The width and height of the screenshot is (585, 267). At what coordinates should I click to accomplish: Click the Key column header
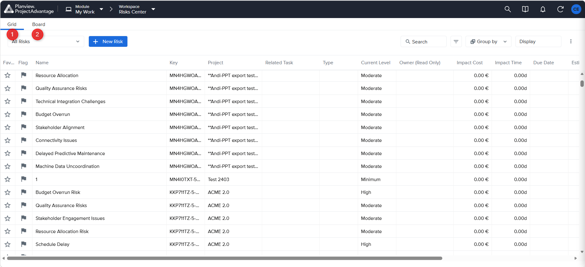coord(174,63)
